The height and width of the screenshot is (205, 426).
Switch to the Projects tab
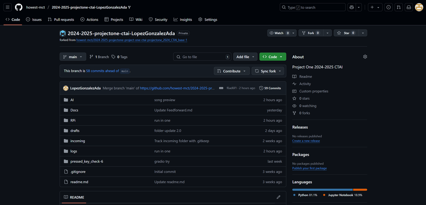pos(114,20)
